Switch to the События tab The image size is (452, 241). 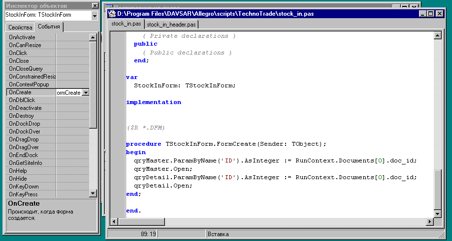click(49, 27)
